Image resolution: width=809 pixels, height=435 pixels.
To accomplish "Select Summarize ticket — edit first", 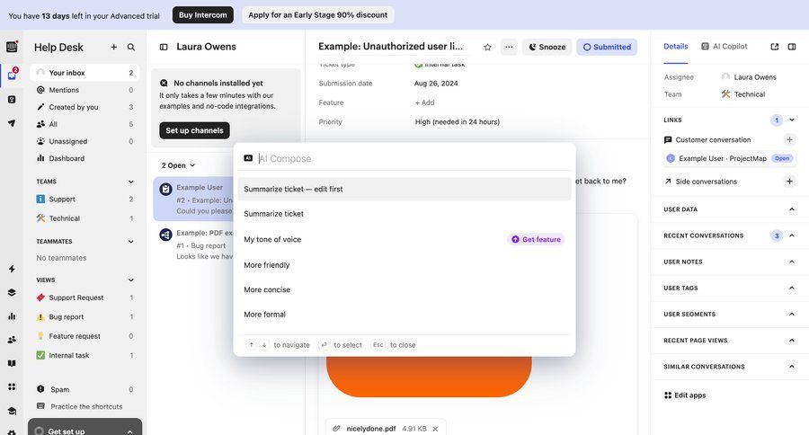I will [404, 190].
